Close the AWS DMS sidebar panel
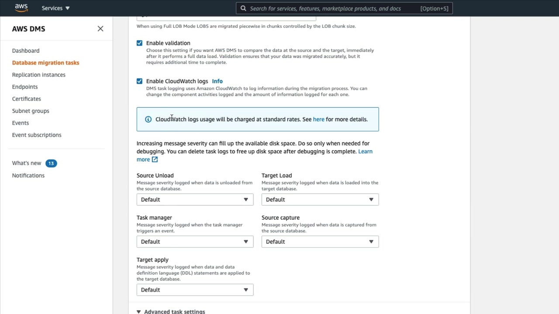The width and height of the screenshot is (559, 314). 100,29
